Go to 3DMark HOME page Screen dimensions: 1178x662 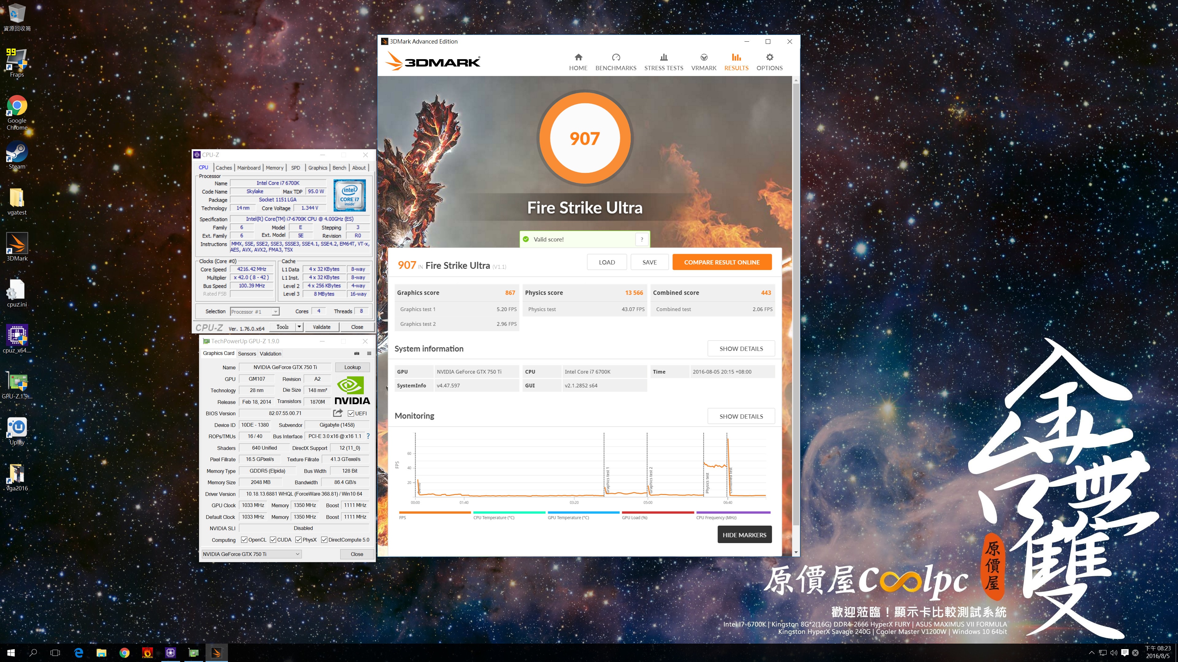578,62
